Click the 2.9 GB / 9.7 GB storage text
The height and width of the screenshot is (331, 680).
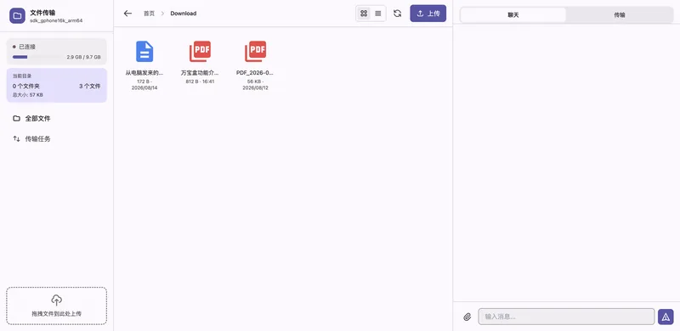coord(83,57)
